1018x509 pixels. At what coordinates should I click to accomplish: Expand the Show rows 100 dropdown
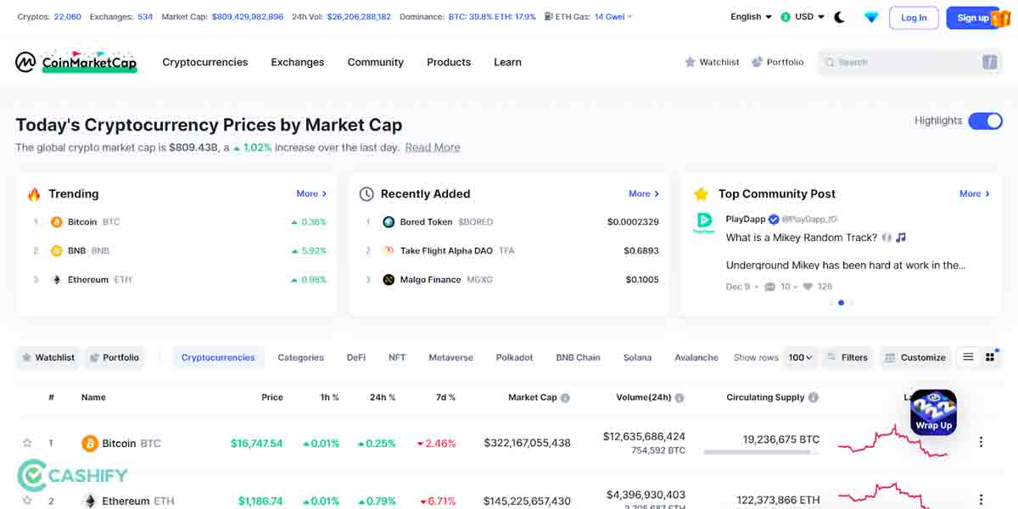[798, 357]
